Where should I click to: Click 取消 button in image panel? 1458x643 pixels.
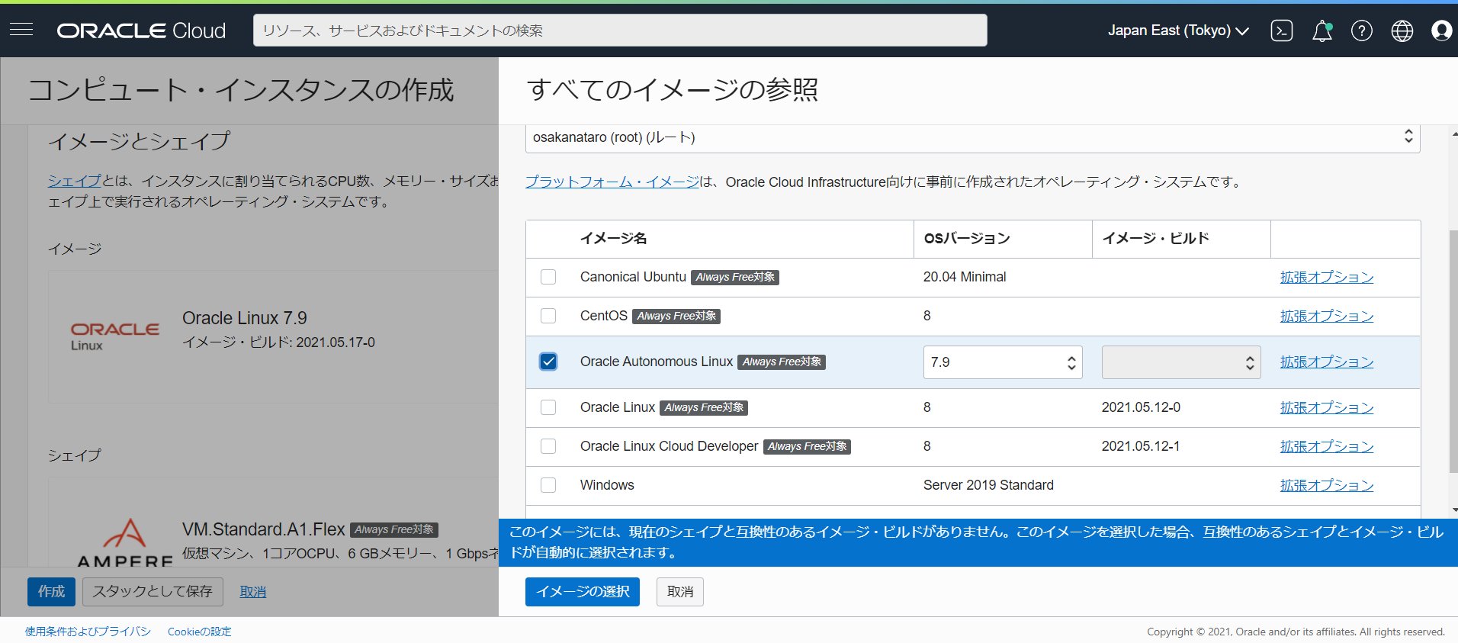point(680,592)
